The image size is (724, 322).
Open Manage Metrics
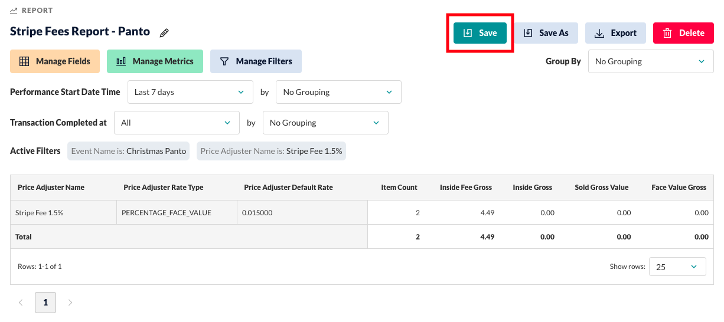tap(155, 61)
